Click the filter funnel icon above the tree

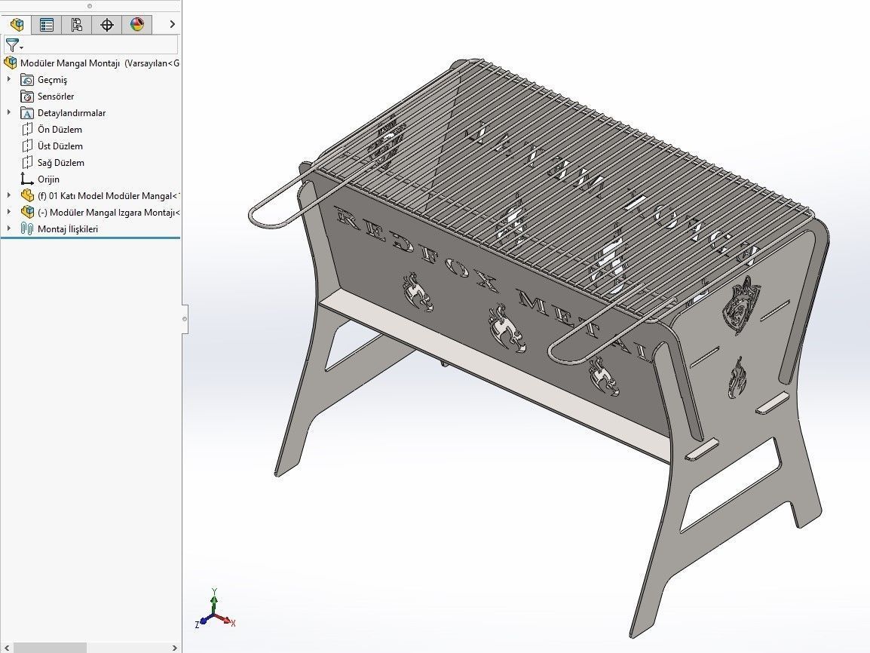(x=12, y=45)
